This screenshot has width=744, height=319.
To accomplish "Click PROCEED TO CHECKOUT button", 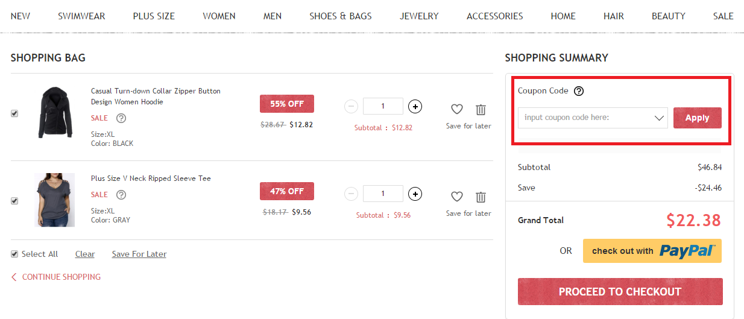I will [x=620, y=291].
